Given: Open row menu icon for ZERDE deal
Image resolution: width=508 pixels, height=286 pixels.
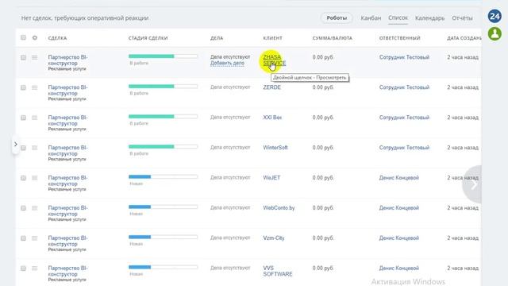Looking at the screenshot, I should pyautogui.click(x=35, y=87).
